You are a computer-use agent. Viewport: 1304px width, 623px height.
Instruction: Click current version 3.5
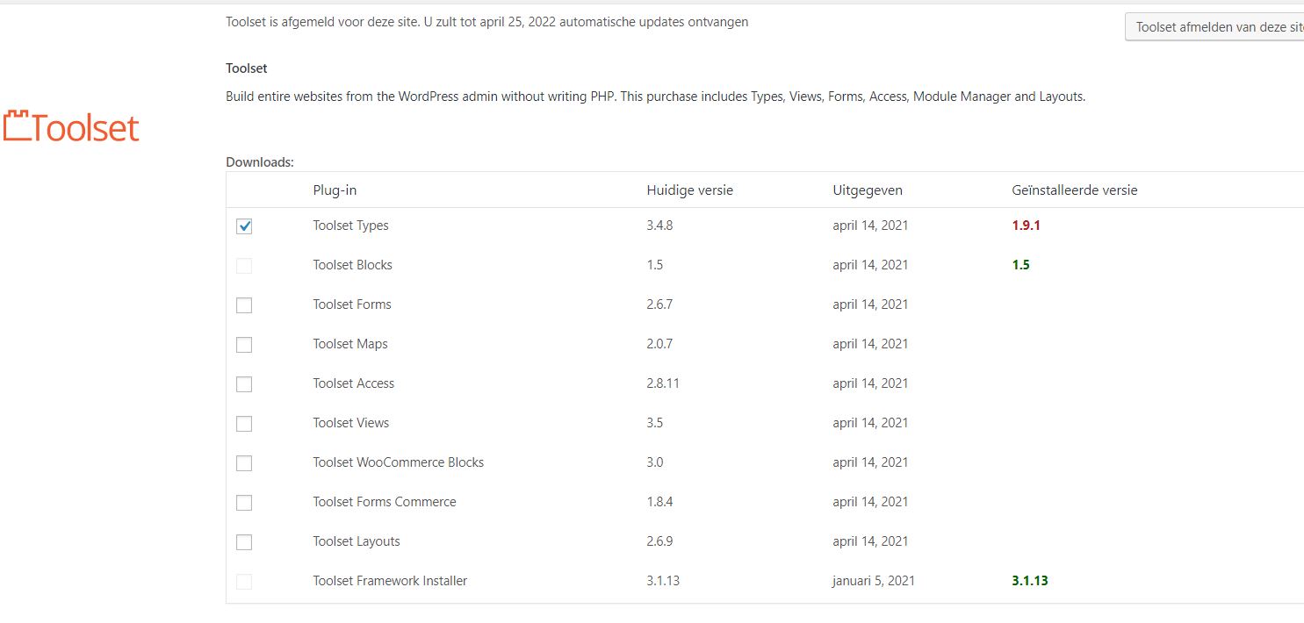(x=655, y=423)
